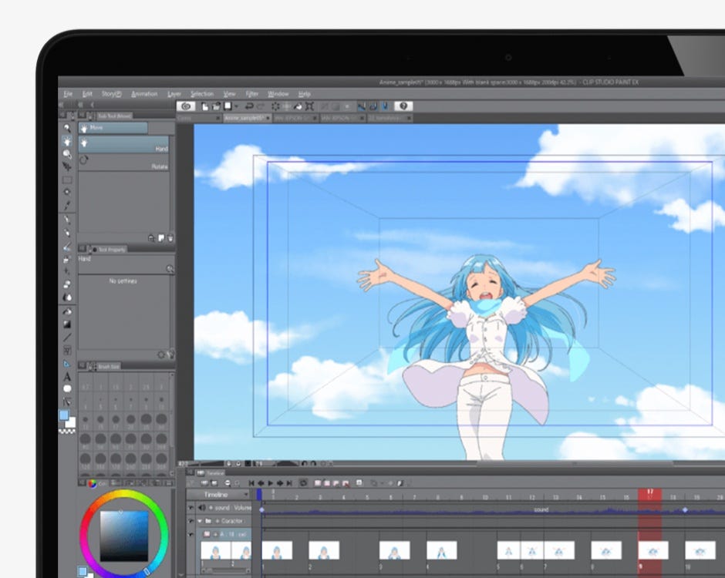Click the Open file icon
This screenshot has width=725, height=578.
(x=216, y=106)
